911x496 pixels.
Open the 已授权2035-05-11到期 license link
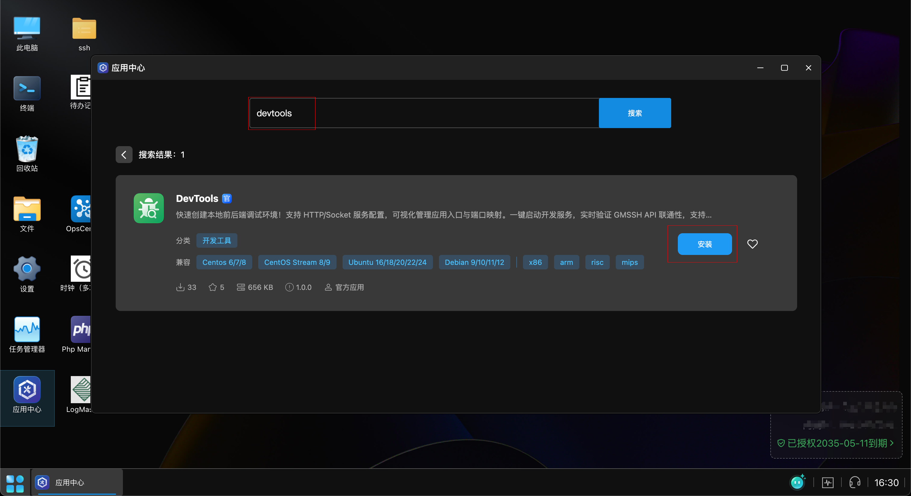point(835,443)
